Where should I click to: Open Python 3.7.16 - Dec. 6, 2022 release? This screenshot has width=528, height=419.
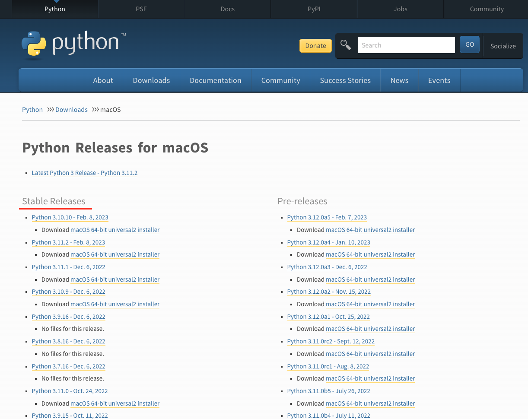coord(68,366)
